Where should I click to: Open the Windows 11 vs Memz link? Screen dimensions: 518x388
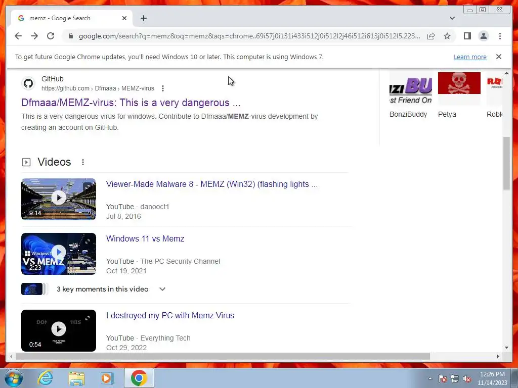coord(145,238)
